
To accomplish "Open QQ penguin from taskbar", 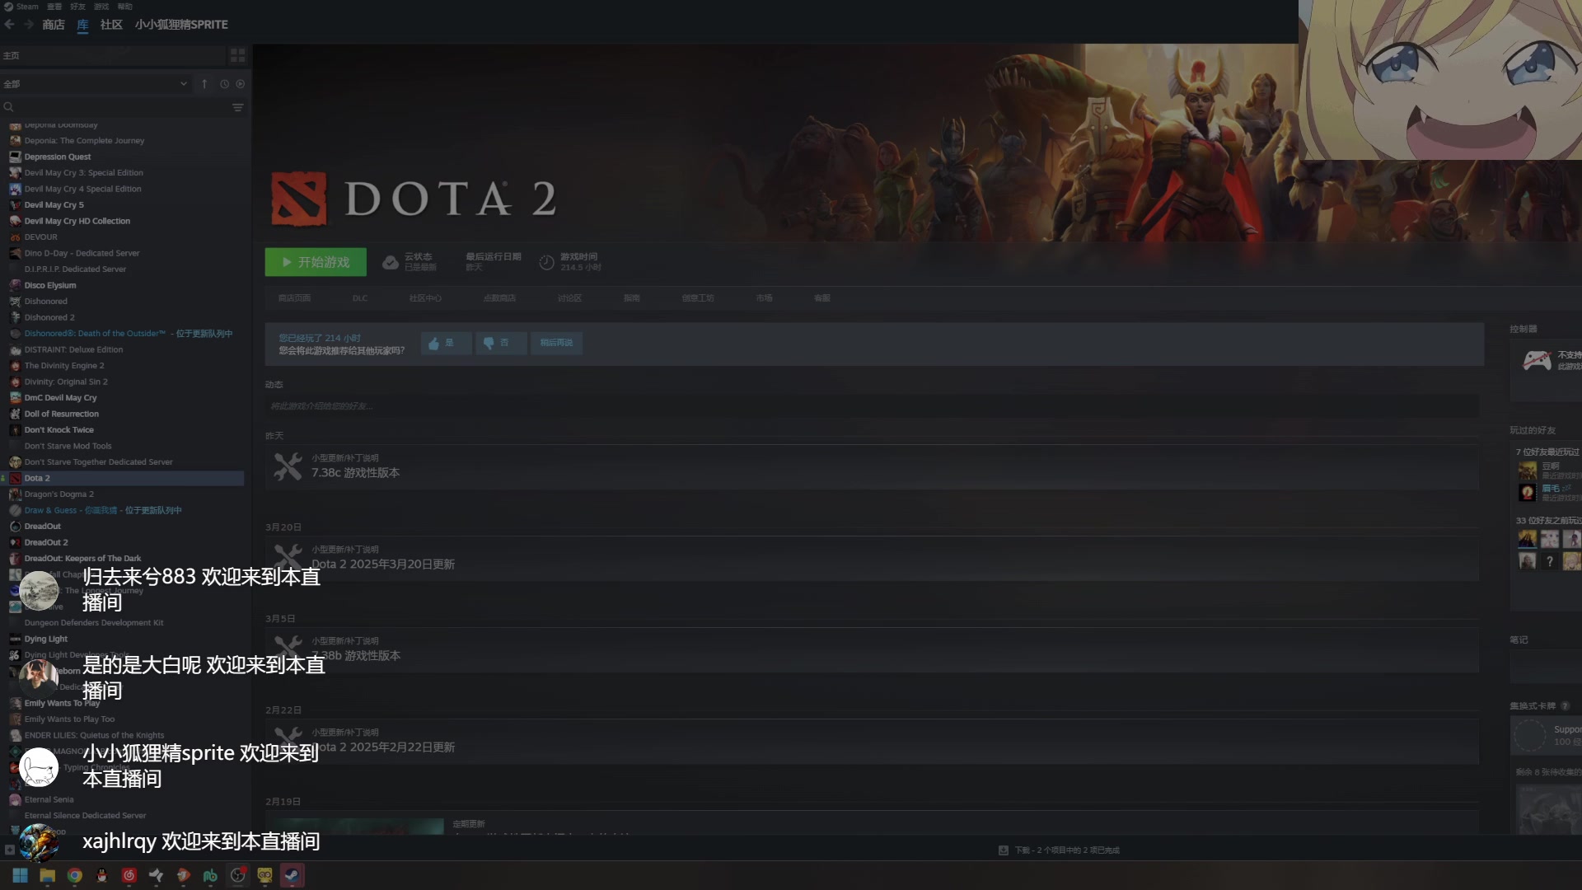I will point(102,875).
